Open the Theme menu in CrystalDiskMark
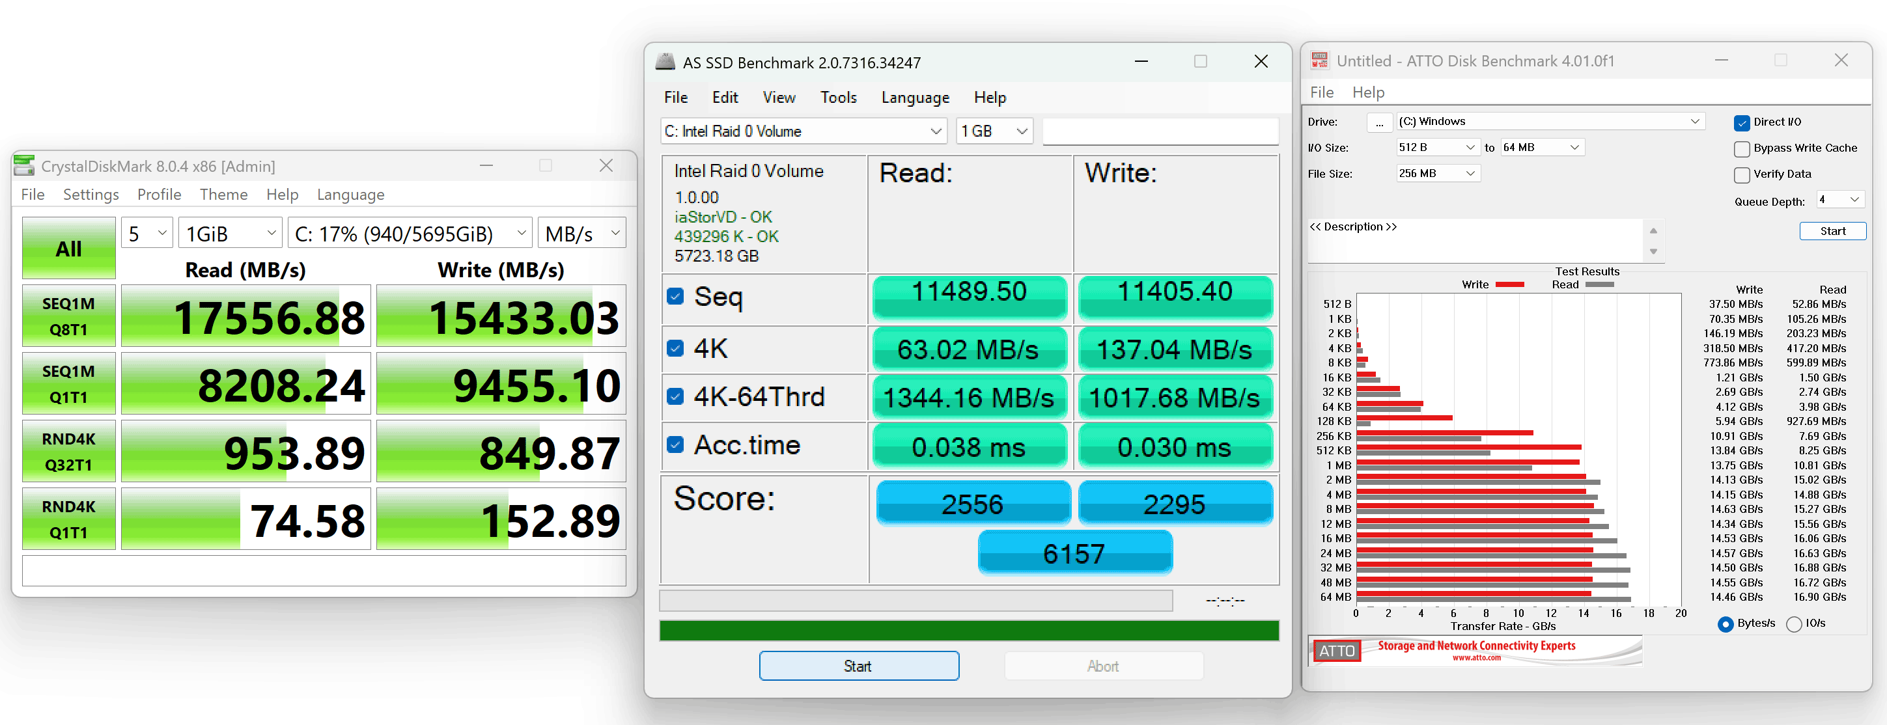The width and height of the screenshot is (1887, 725). 223,194
